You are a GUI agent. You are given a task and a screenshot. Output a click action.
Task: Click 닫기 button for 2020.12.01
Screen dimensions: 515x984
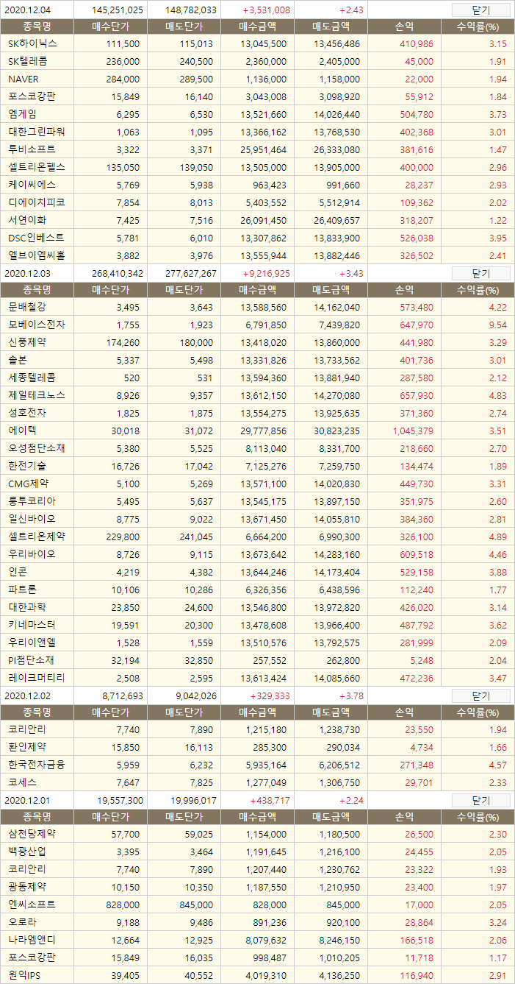(x=480, y=800)
